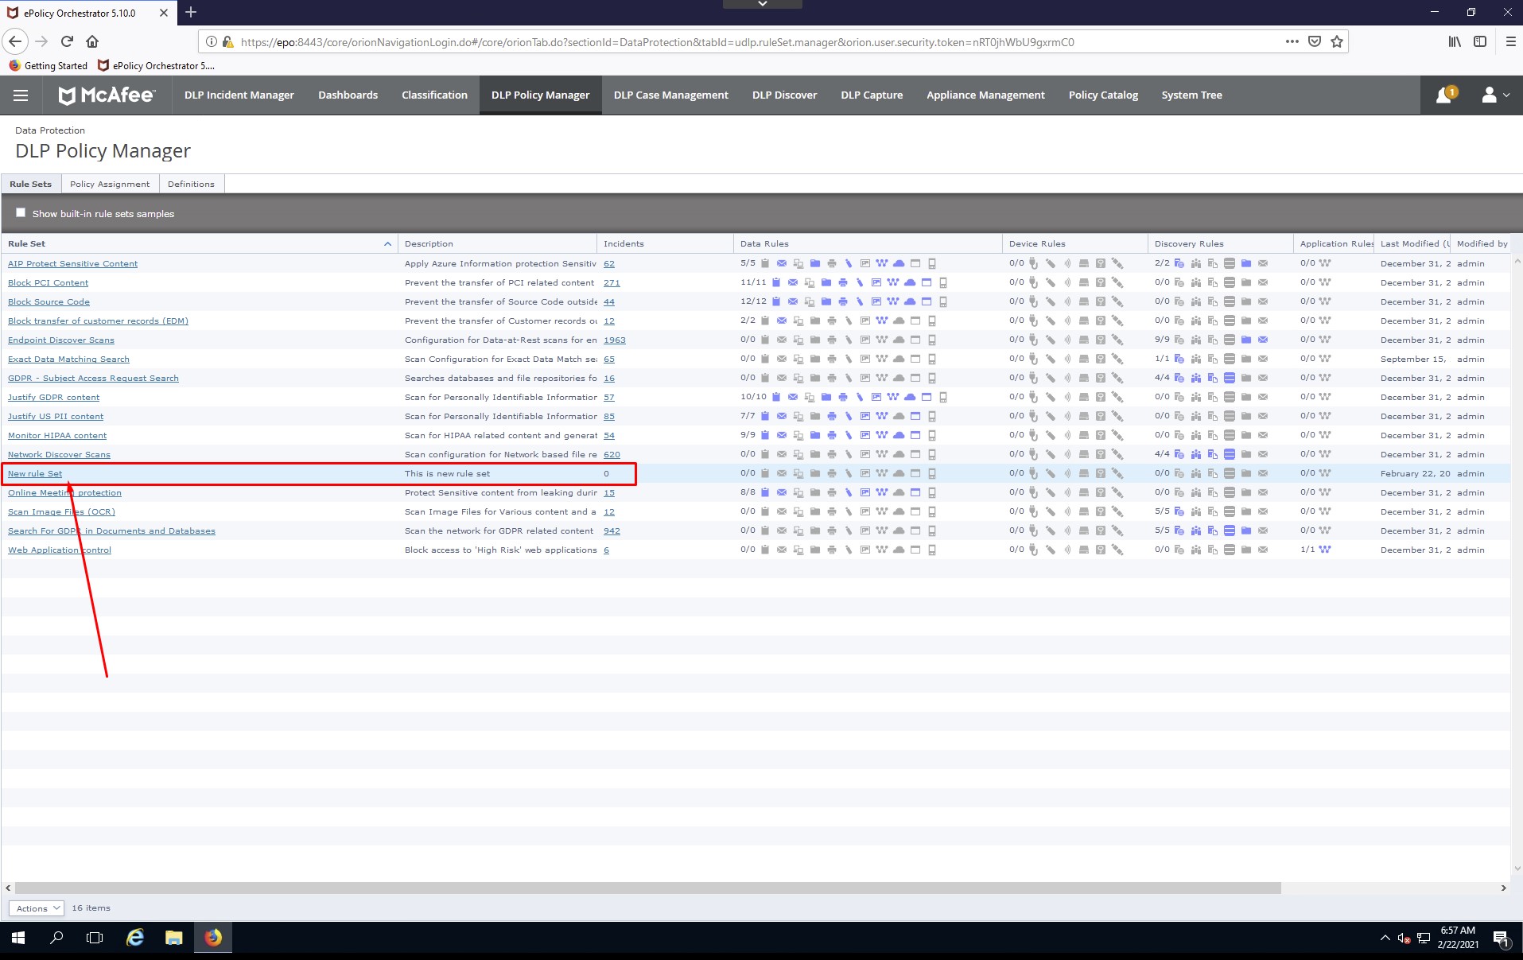Click the horizontal scrollbar of the rule set table
The width and height of the screenshot is (1523, 960).
[x=648, y=888]
